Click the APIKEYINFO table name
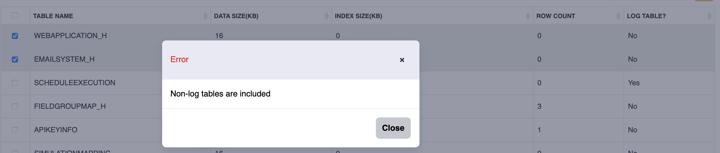 click(56, 130)
